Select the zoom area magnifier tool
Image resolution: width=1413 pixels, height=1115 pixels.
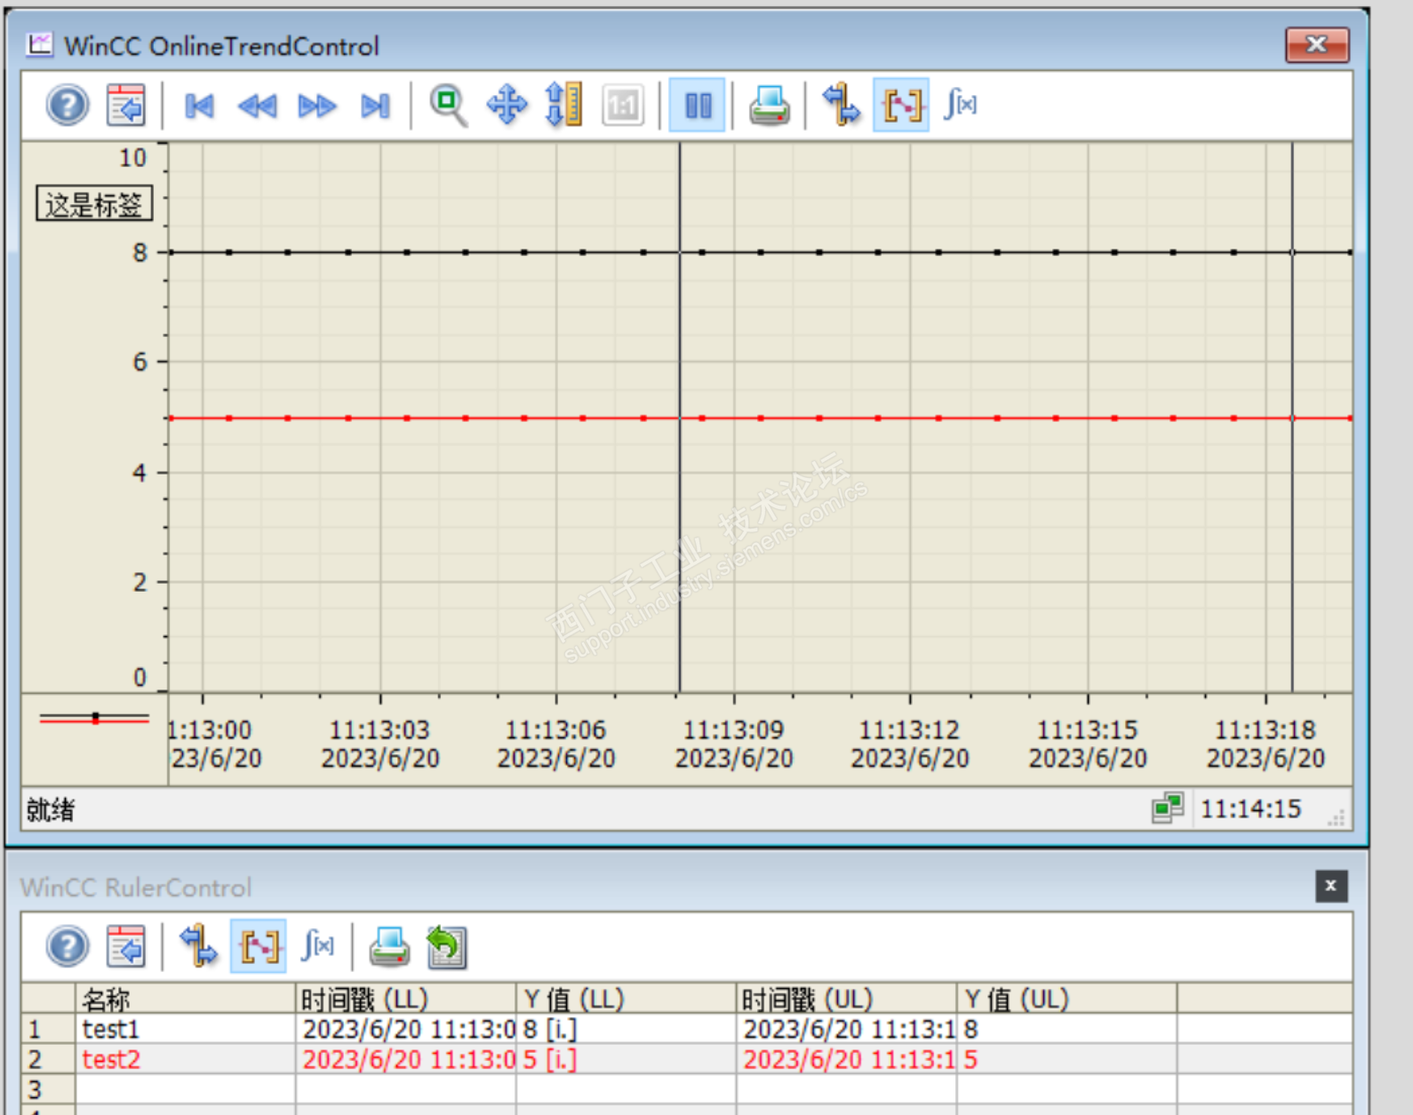point(448,106)
